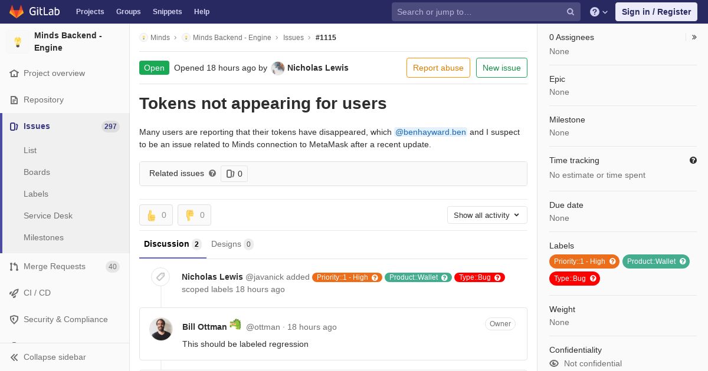708x371 pixels.
Task: Click the Collapse sidebar double-chevron icon
Action: pos(14,357)
